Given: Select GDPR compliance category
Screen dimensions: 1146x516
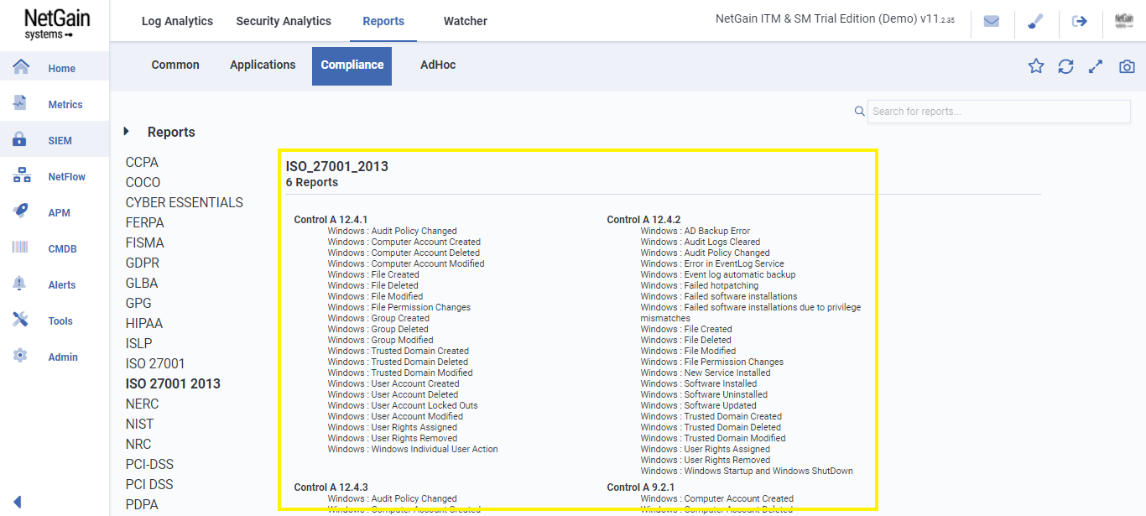Looking at the screenshot, I should click(143, 263).
